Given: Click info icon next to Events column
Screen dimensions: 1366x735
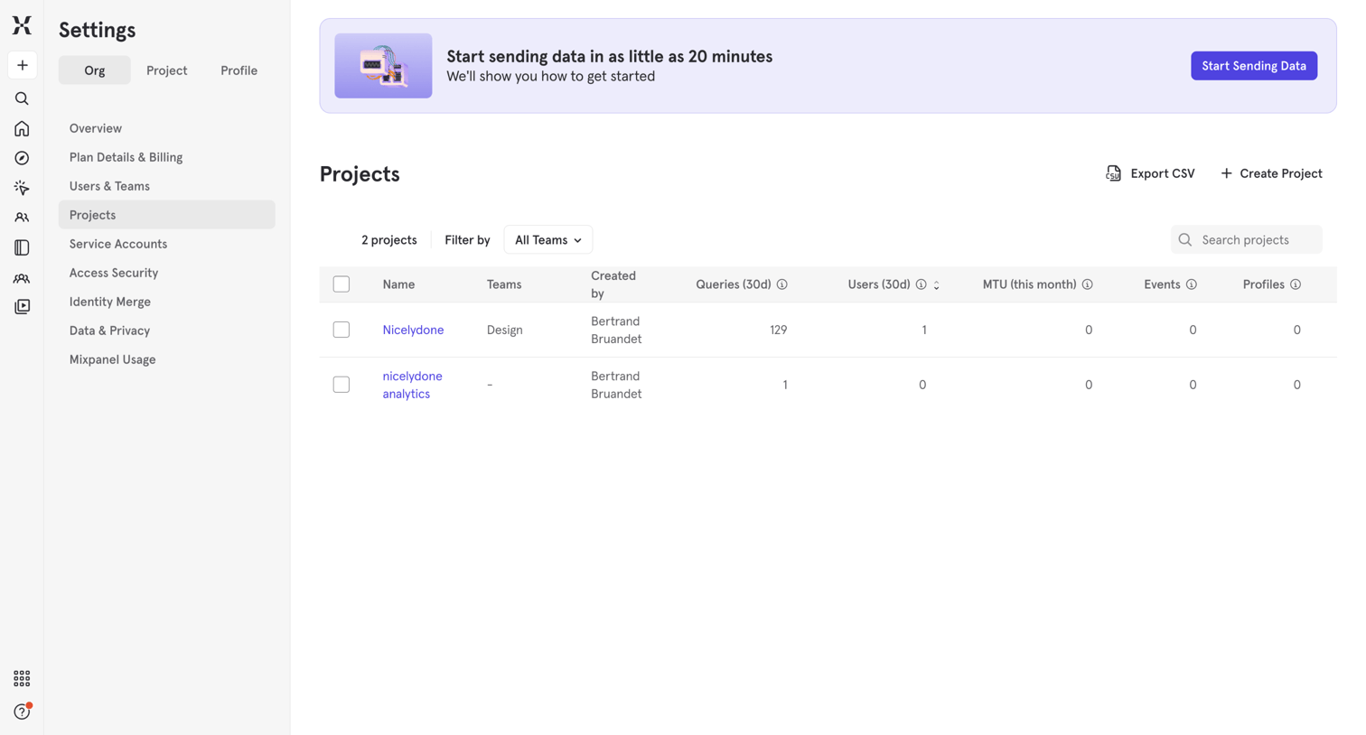Looking at the screenshot, I should click(x=1192, y=284).
